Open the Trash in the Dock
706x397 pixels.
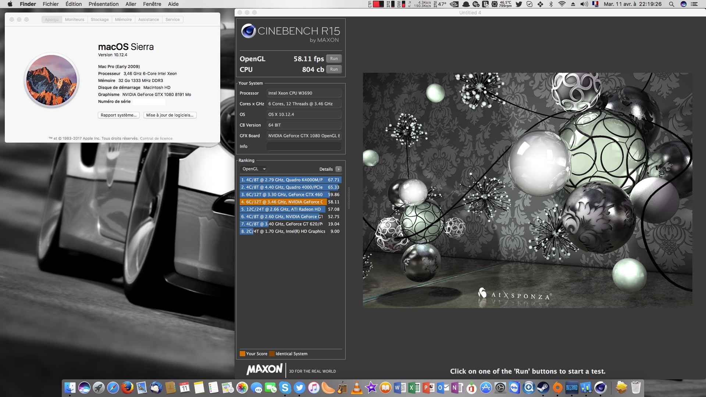point(636,387)
